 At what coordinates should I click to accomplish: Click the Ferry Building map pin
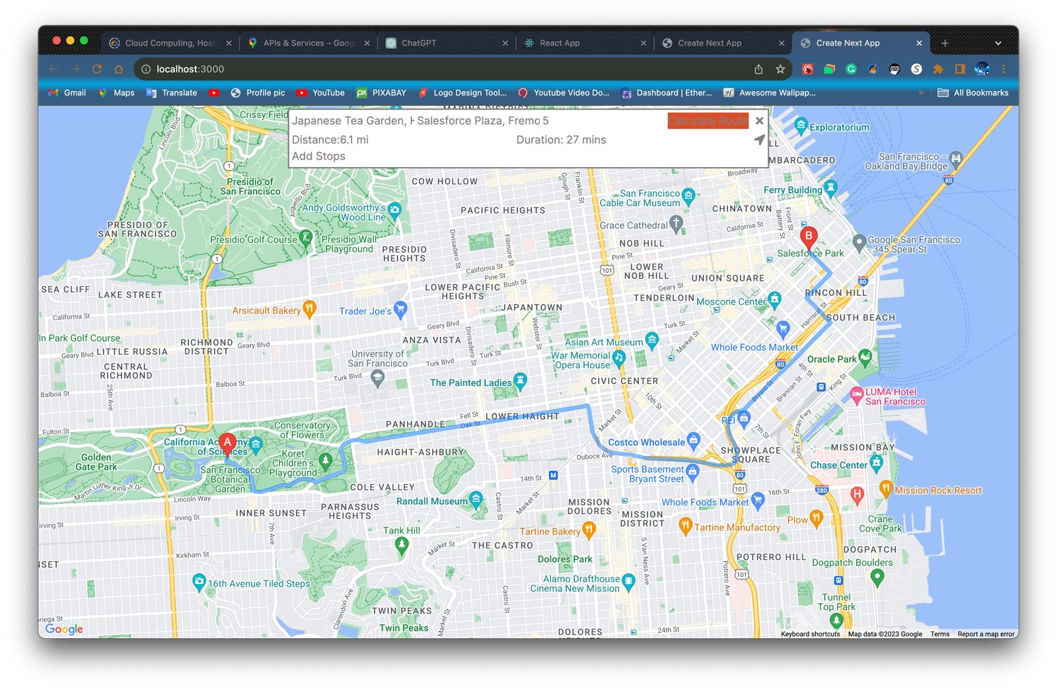tap(831, 188)
